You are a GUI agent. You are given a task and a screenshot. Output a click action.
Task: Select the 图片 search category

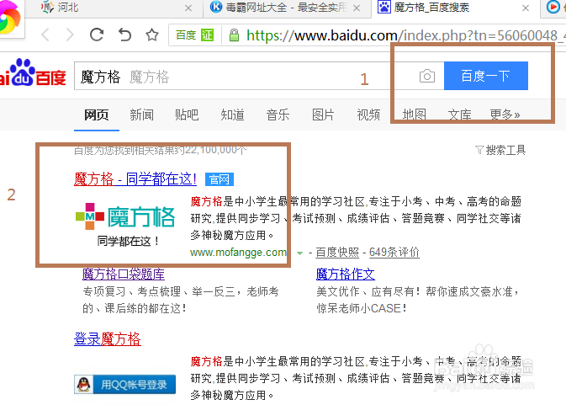tap(323, 115)
